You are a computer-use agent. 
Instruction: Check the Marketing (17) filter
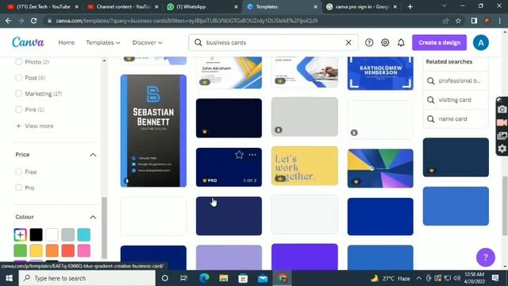point(19,94)
